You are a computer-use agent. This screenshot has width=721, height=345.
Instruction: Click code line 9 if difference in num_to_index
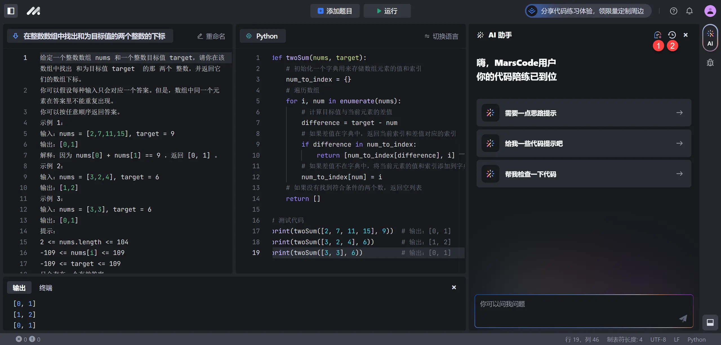359,144
